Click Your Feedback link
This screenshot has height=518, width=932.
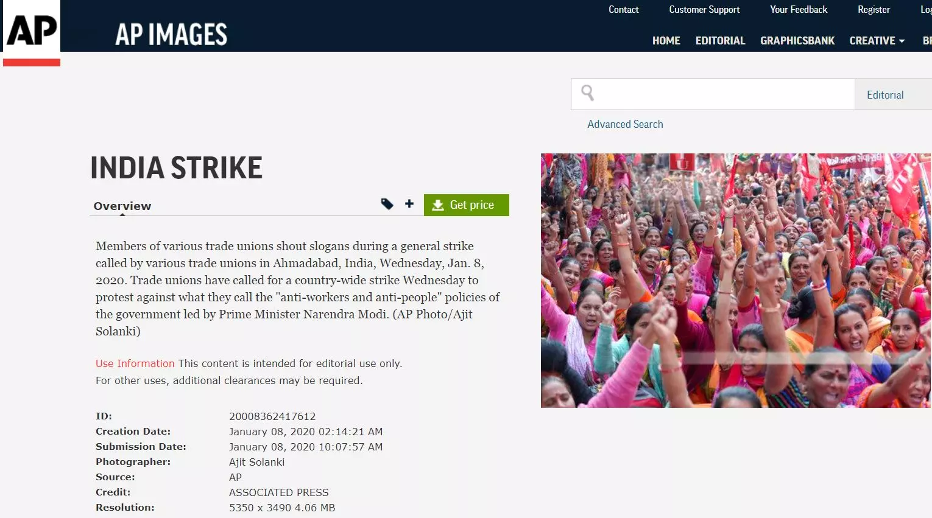(x=799, y=10)
